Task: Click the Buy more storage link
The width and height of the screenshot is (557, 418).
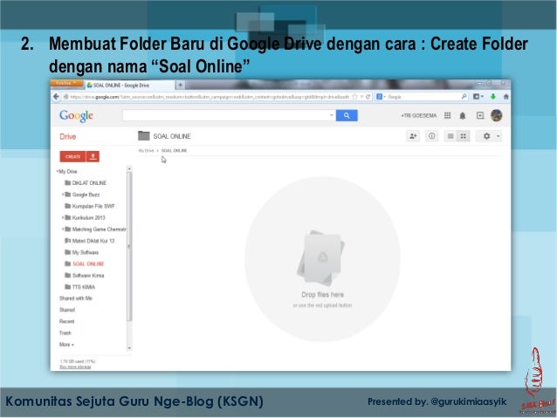Action: click(x=75, y=367)
